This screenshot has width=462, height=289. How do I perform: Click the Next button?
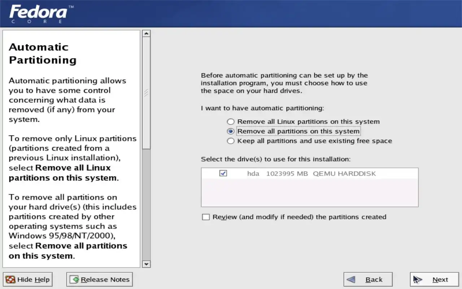coord(434,279)
